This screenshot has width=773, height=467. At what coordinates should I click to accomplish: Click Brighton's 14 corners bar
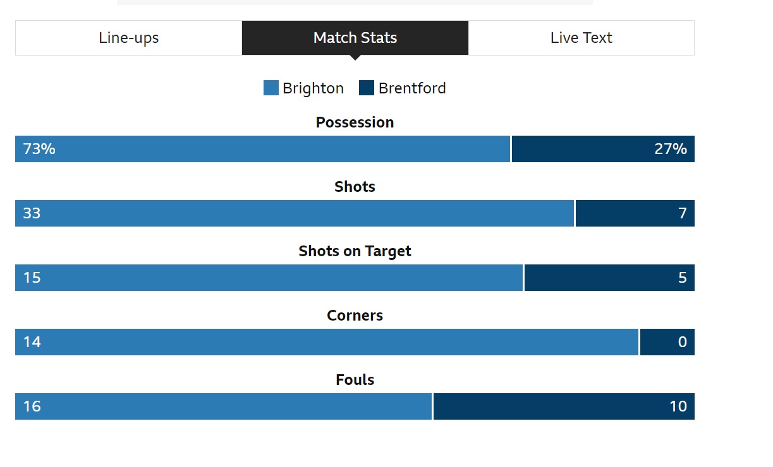[327, 342]
